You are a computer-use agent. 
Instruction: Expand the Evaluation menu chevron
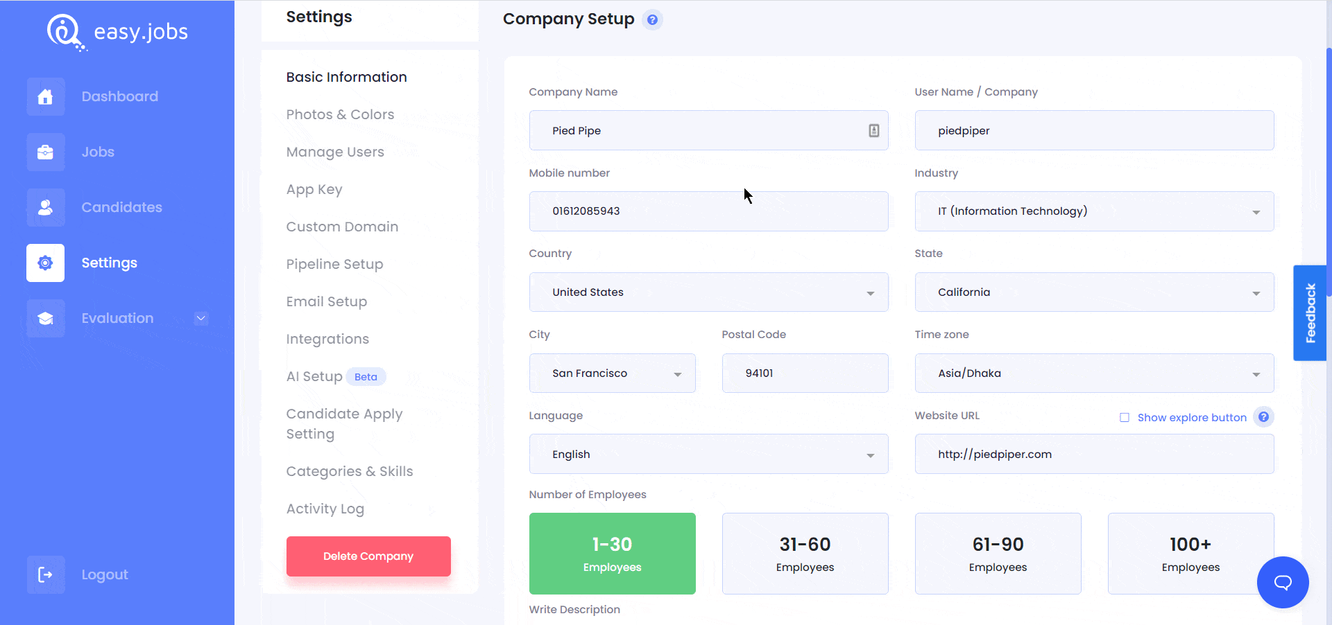pyautogui.click(x=201, y=318)
